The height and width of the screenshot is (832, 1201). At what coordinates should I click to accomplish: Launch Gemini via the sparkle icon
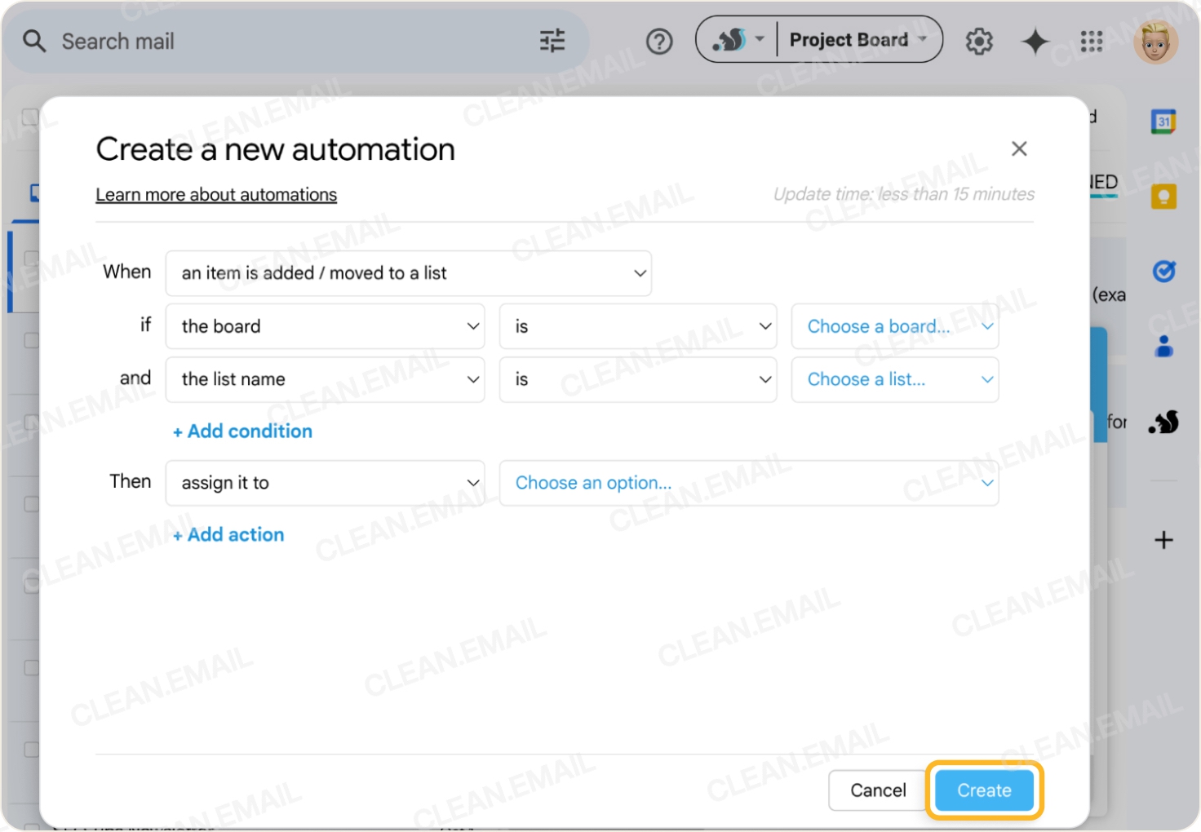[x=1035, y=41]
